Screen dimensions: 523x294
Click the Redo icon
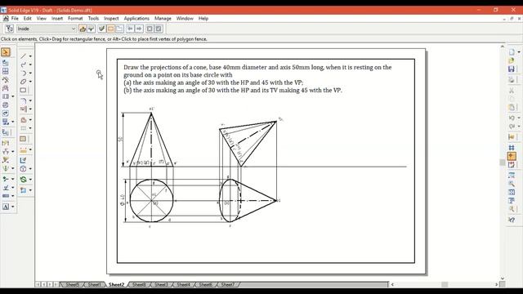point(512,127)
